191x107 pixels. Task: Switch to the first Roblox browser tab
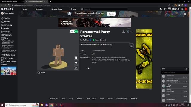[x=12, y=2]
